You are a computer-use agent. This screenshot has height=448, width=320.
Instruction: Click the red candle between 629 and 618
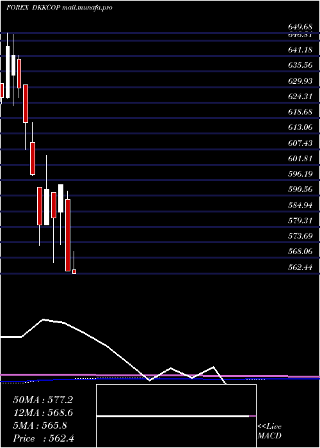click(x=26, y=104)
